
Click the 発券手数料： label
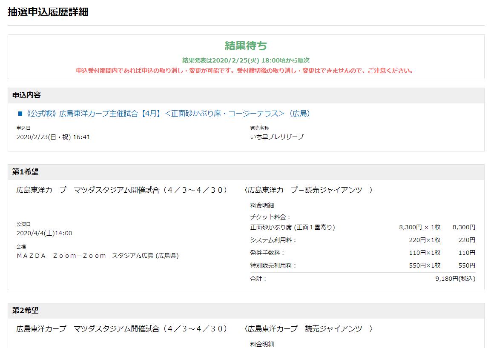click(x=267, y=253)
